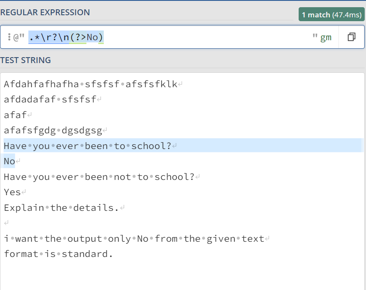Viewport: 366px width, 290px height.
Task: Place cursor on the 'afaf' line
Action: click(x=15, y=115)
